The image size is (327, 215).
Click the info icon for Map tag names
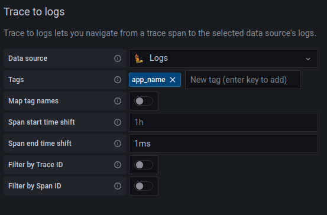[x=118, y=101]
